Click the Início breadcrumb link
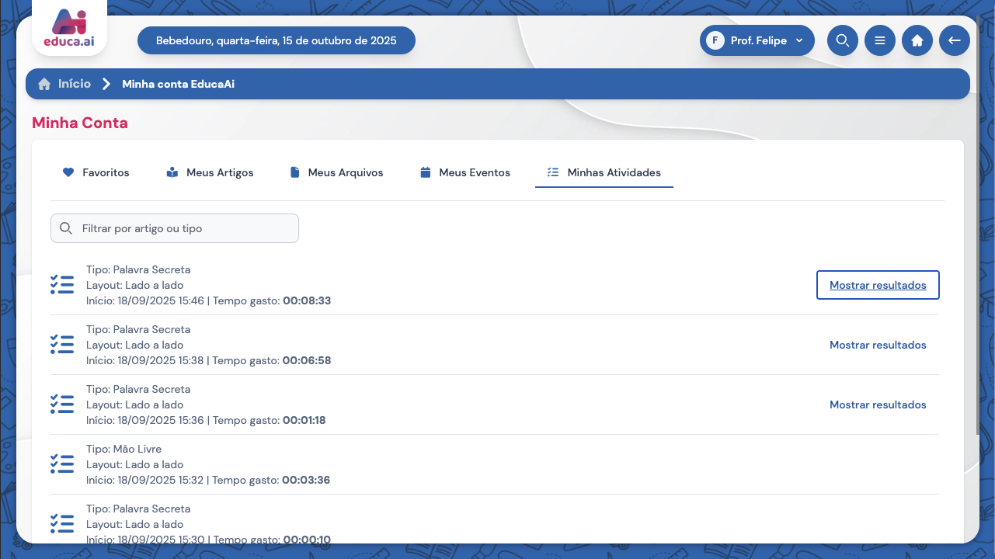Viewport: 995px width, 559px height. (75, 84)
